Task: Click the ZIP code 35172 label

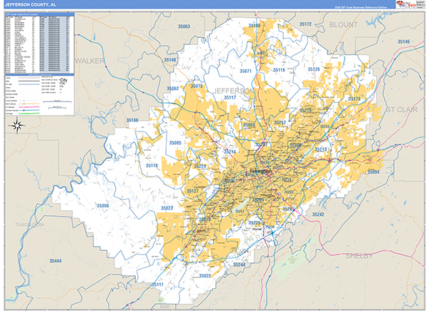Action: tap(305, 24)
